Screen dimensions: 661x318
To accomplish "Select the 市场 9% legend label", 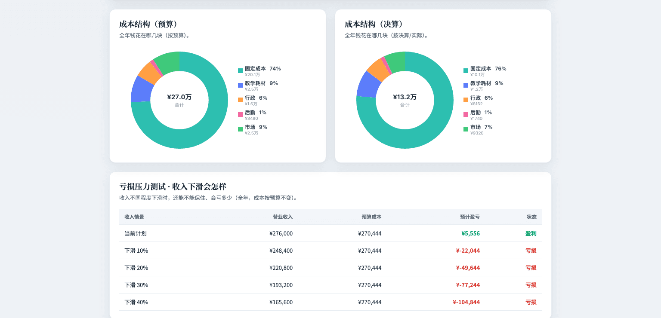I will 256,127.
